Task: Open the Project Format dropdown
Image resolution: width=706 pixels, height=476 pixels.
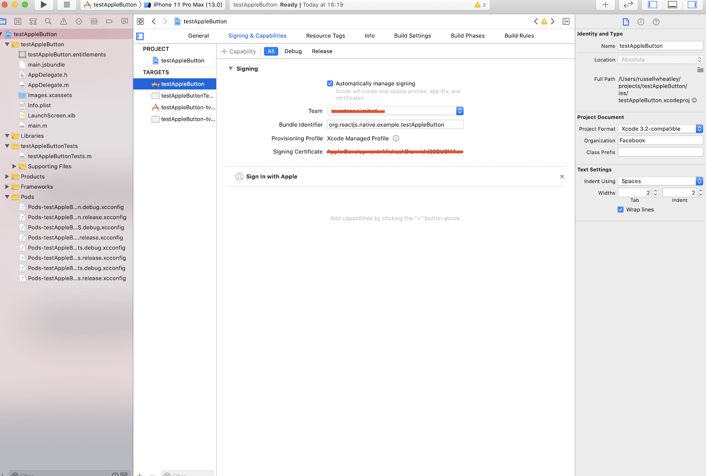Action: pos(660,129)
